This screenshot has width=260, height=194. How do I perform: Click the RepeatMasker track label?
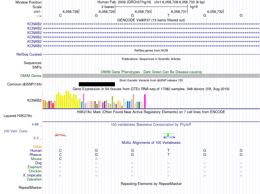point(30,187)
